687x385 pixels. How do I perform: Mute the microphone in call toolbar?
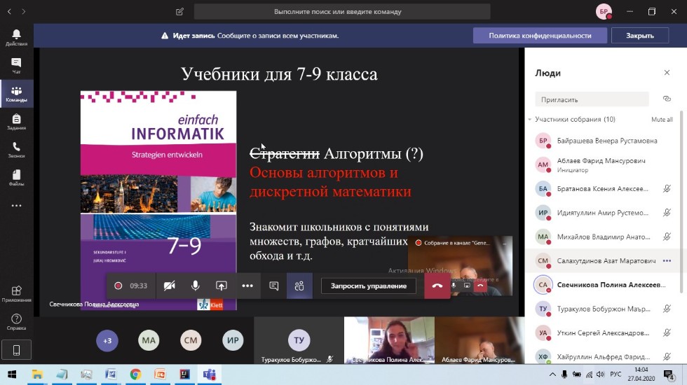196,286
